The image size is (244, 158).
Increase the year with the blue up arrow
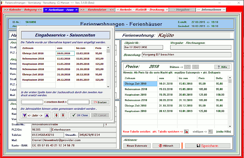(x=47, y=115)
